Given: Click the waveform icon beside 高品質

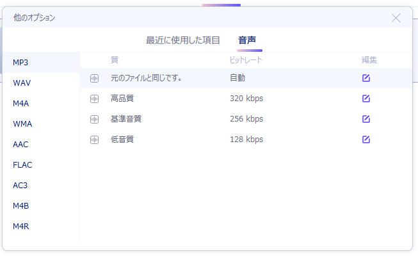Looking at the screenshot, I should (x=94, y=99).
